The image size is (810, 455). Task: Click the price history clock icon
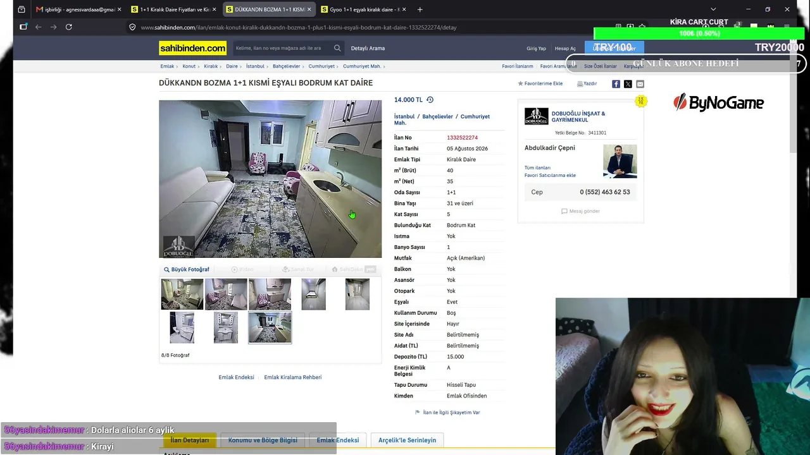[x=430, y=100]
